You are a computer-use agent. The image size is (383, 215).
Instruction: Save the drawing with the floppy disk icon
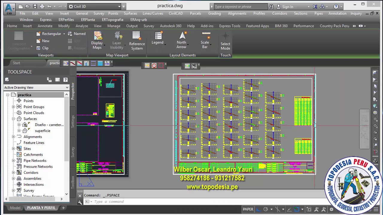pyautogui.click(x=35, y=6)
